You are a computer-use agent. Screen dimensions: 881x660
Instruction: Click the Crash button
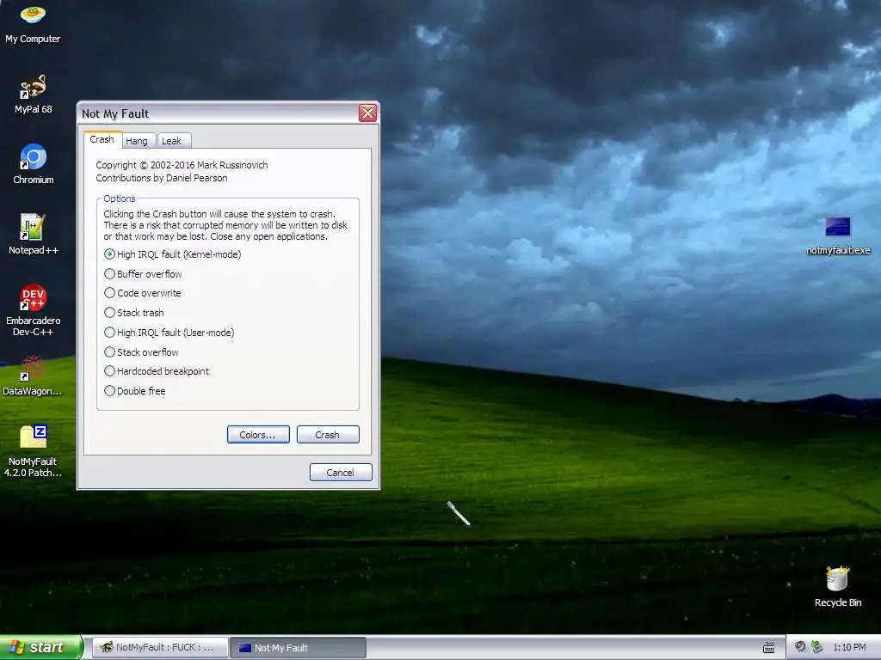coord(328,434)
